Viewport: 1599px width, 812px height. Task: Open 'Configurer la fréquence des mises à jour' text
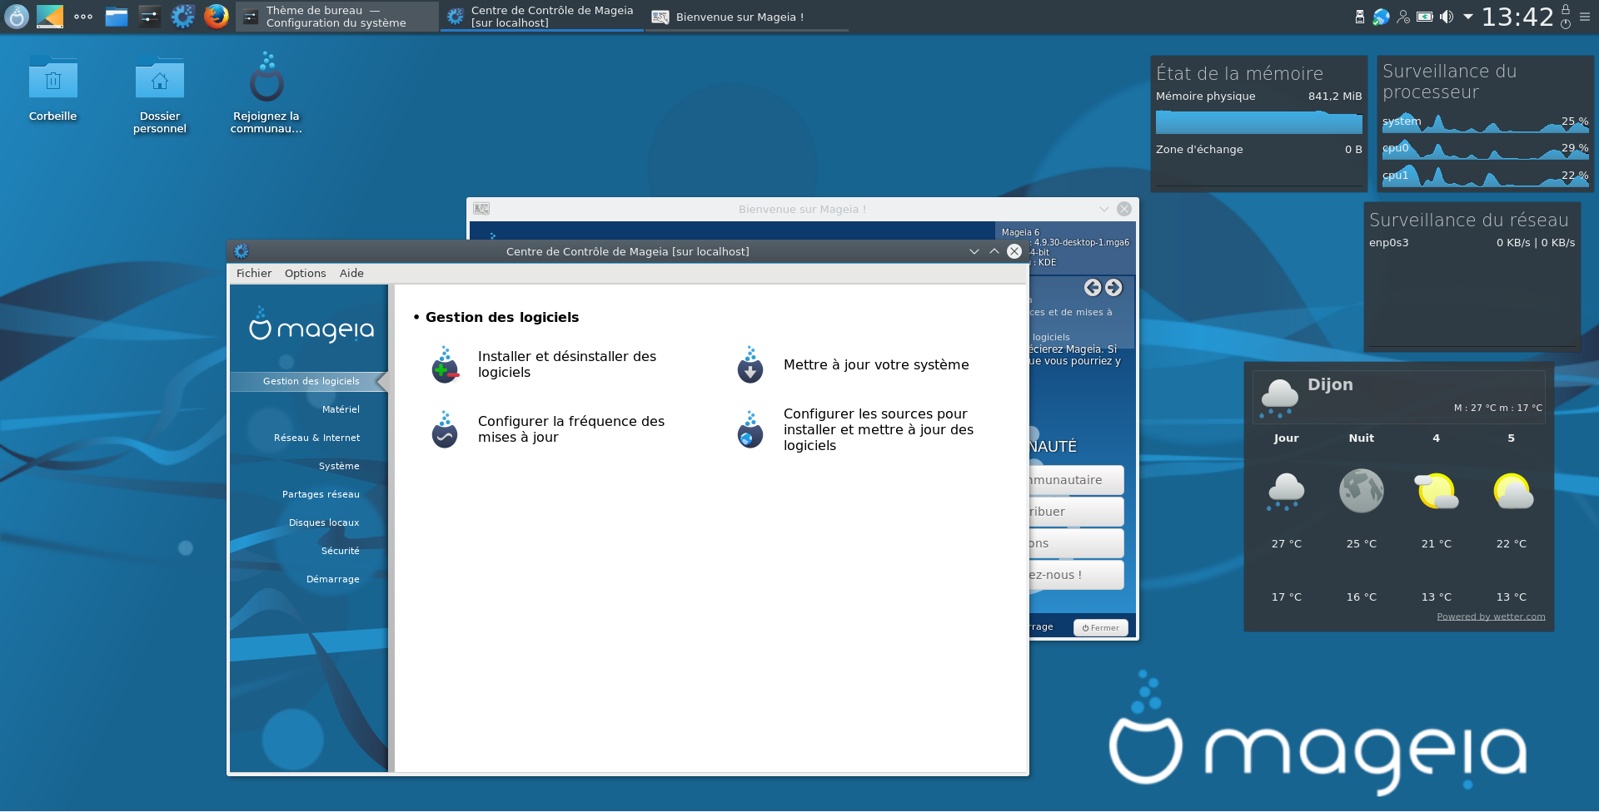[x=571, y=429]
